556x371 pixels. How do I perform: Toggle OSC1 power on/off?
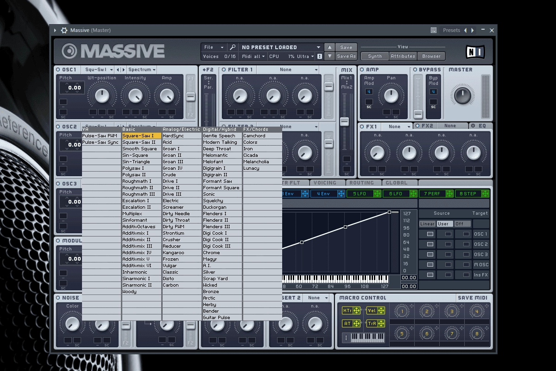[58, 70]
